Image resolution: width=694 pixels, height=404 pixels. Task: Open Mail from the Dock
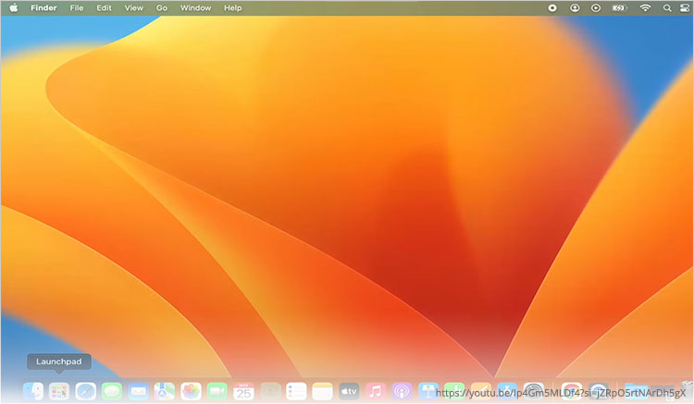138,391
